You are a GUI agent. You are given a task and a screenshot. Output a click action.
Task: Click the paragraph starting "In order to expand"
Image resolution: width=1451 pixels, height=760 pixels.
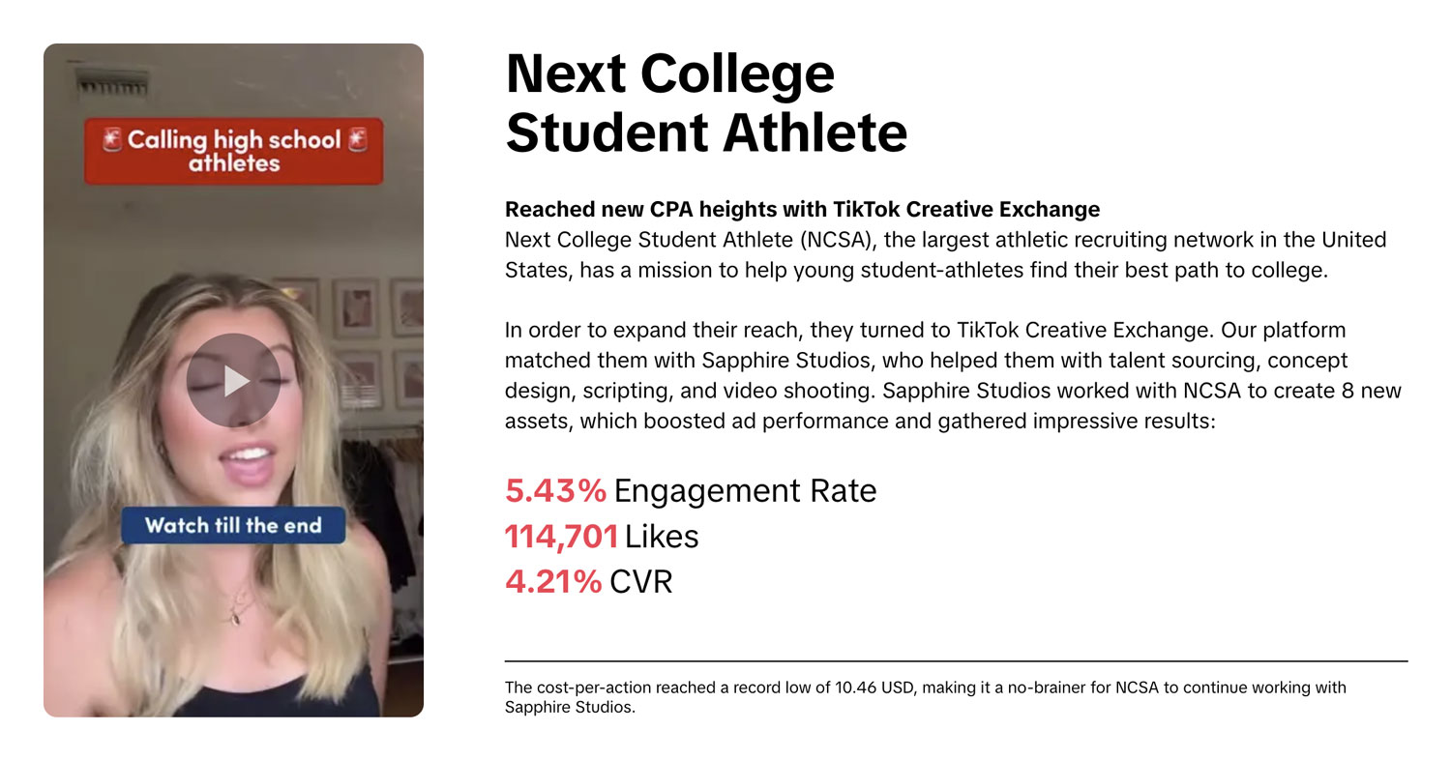[x=953, y=375]
